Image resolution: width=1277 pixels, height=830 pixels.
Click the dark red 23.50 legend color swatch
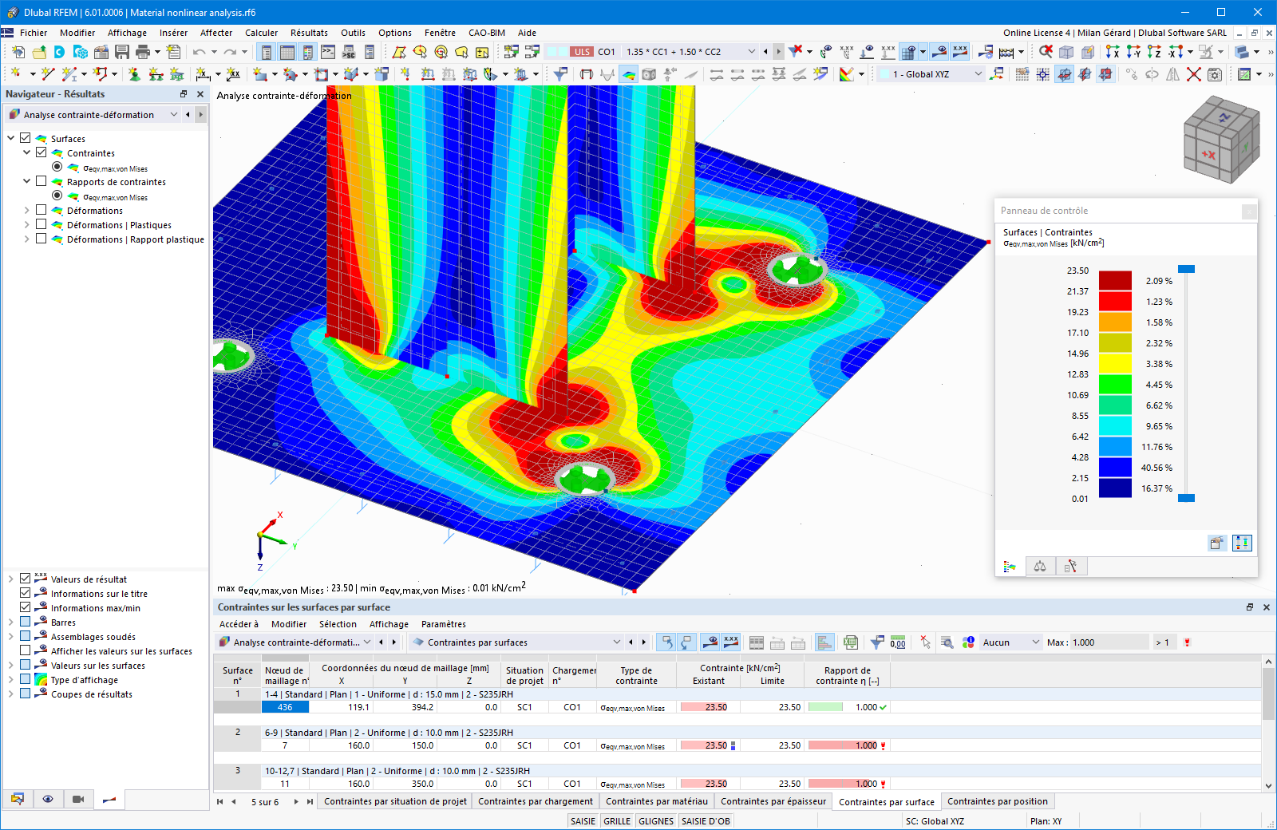click(1115, 281)
